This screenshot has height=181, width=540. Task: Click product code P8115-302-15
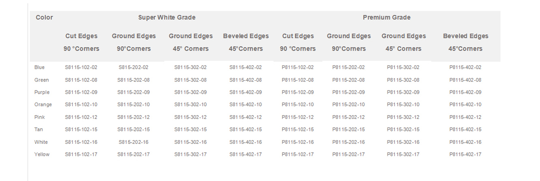403,129
